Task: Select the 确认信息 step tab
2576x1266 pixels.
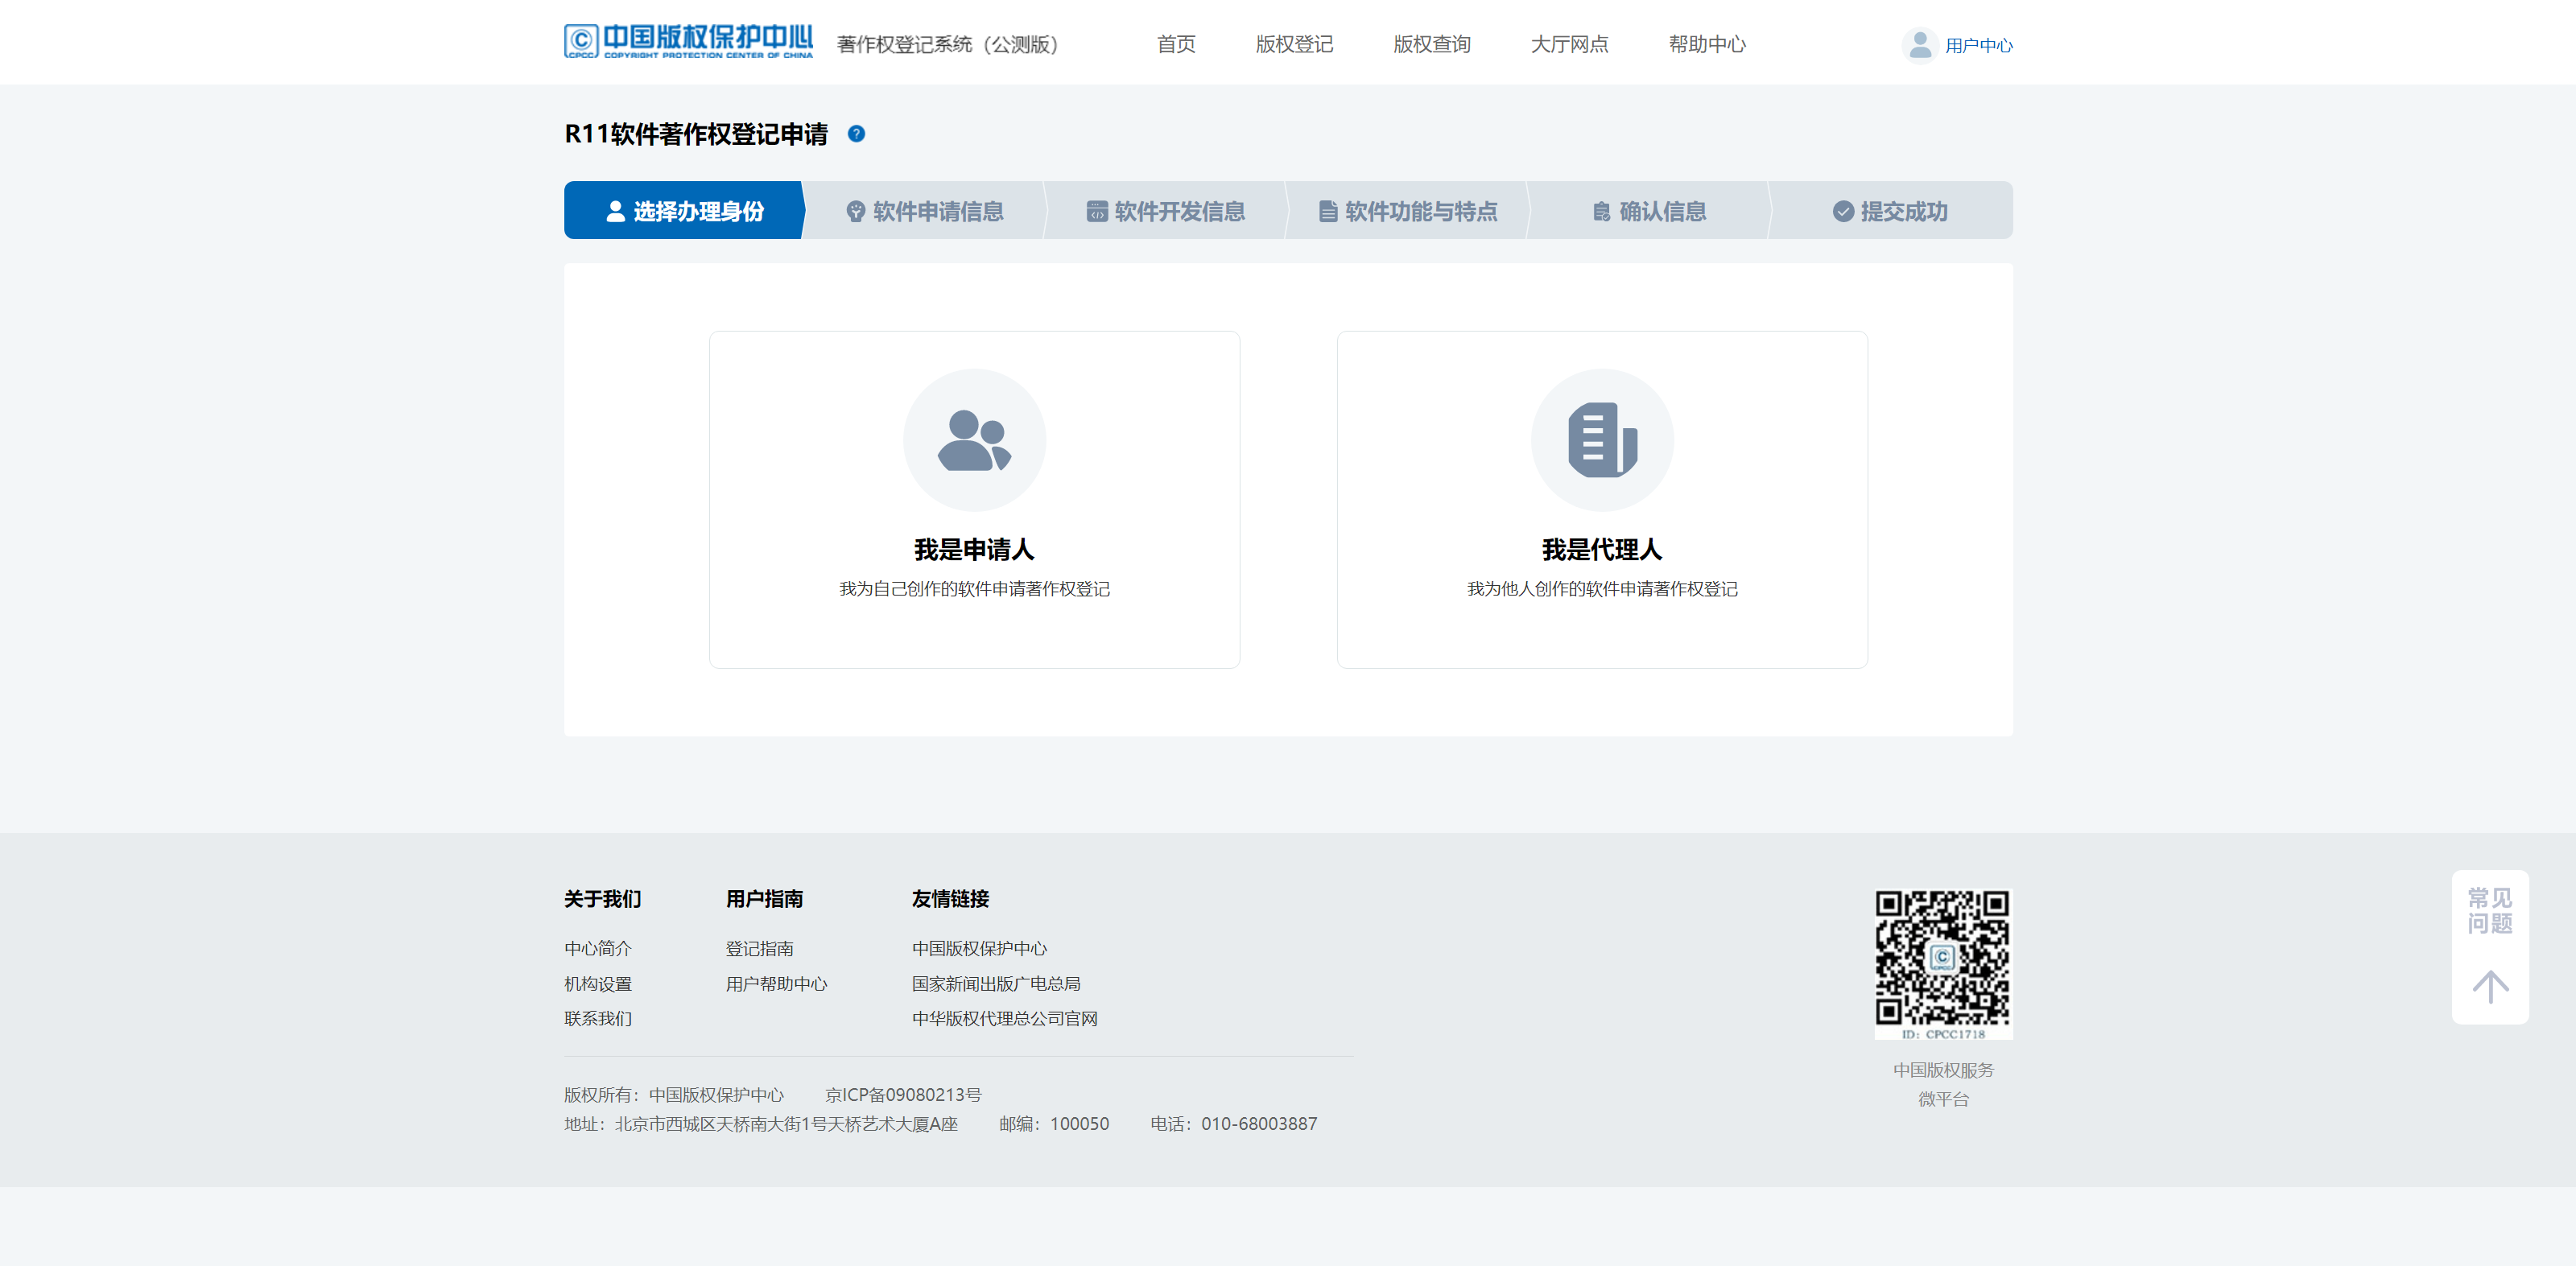Action: click(x=1649, y=210)
